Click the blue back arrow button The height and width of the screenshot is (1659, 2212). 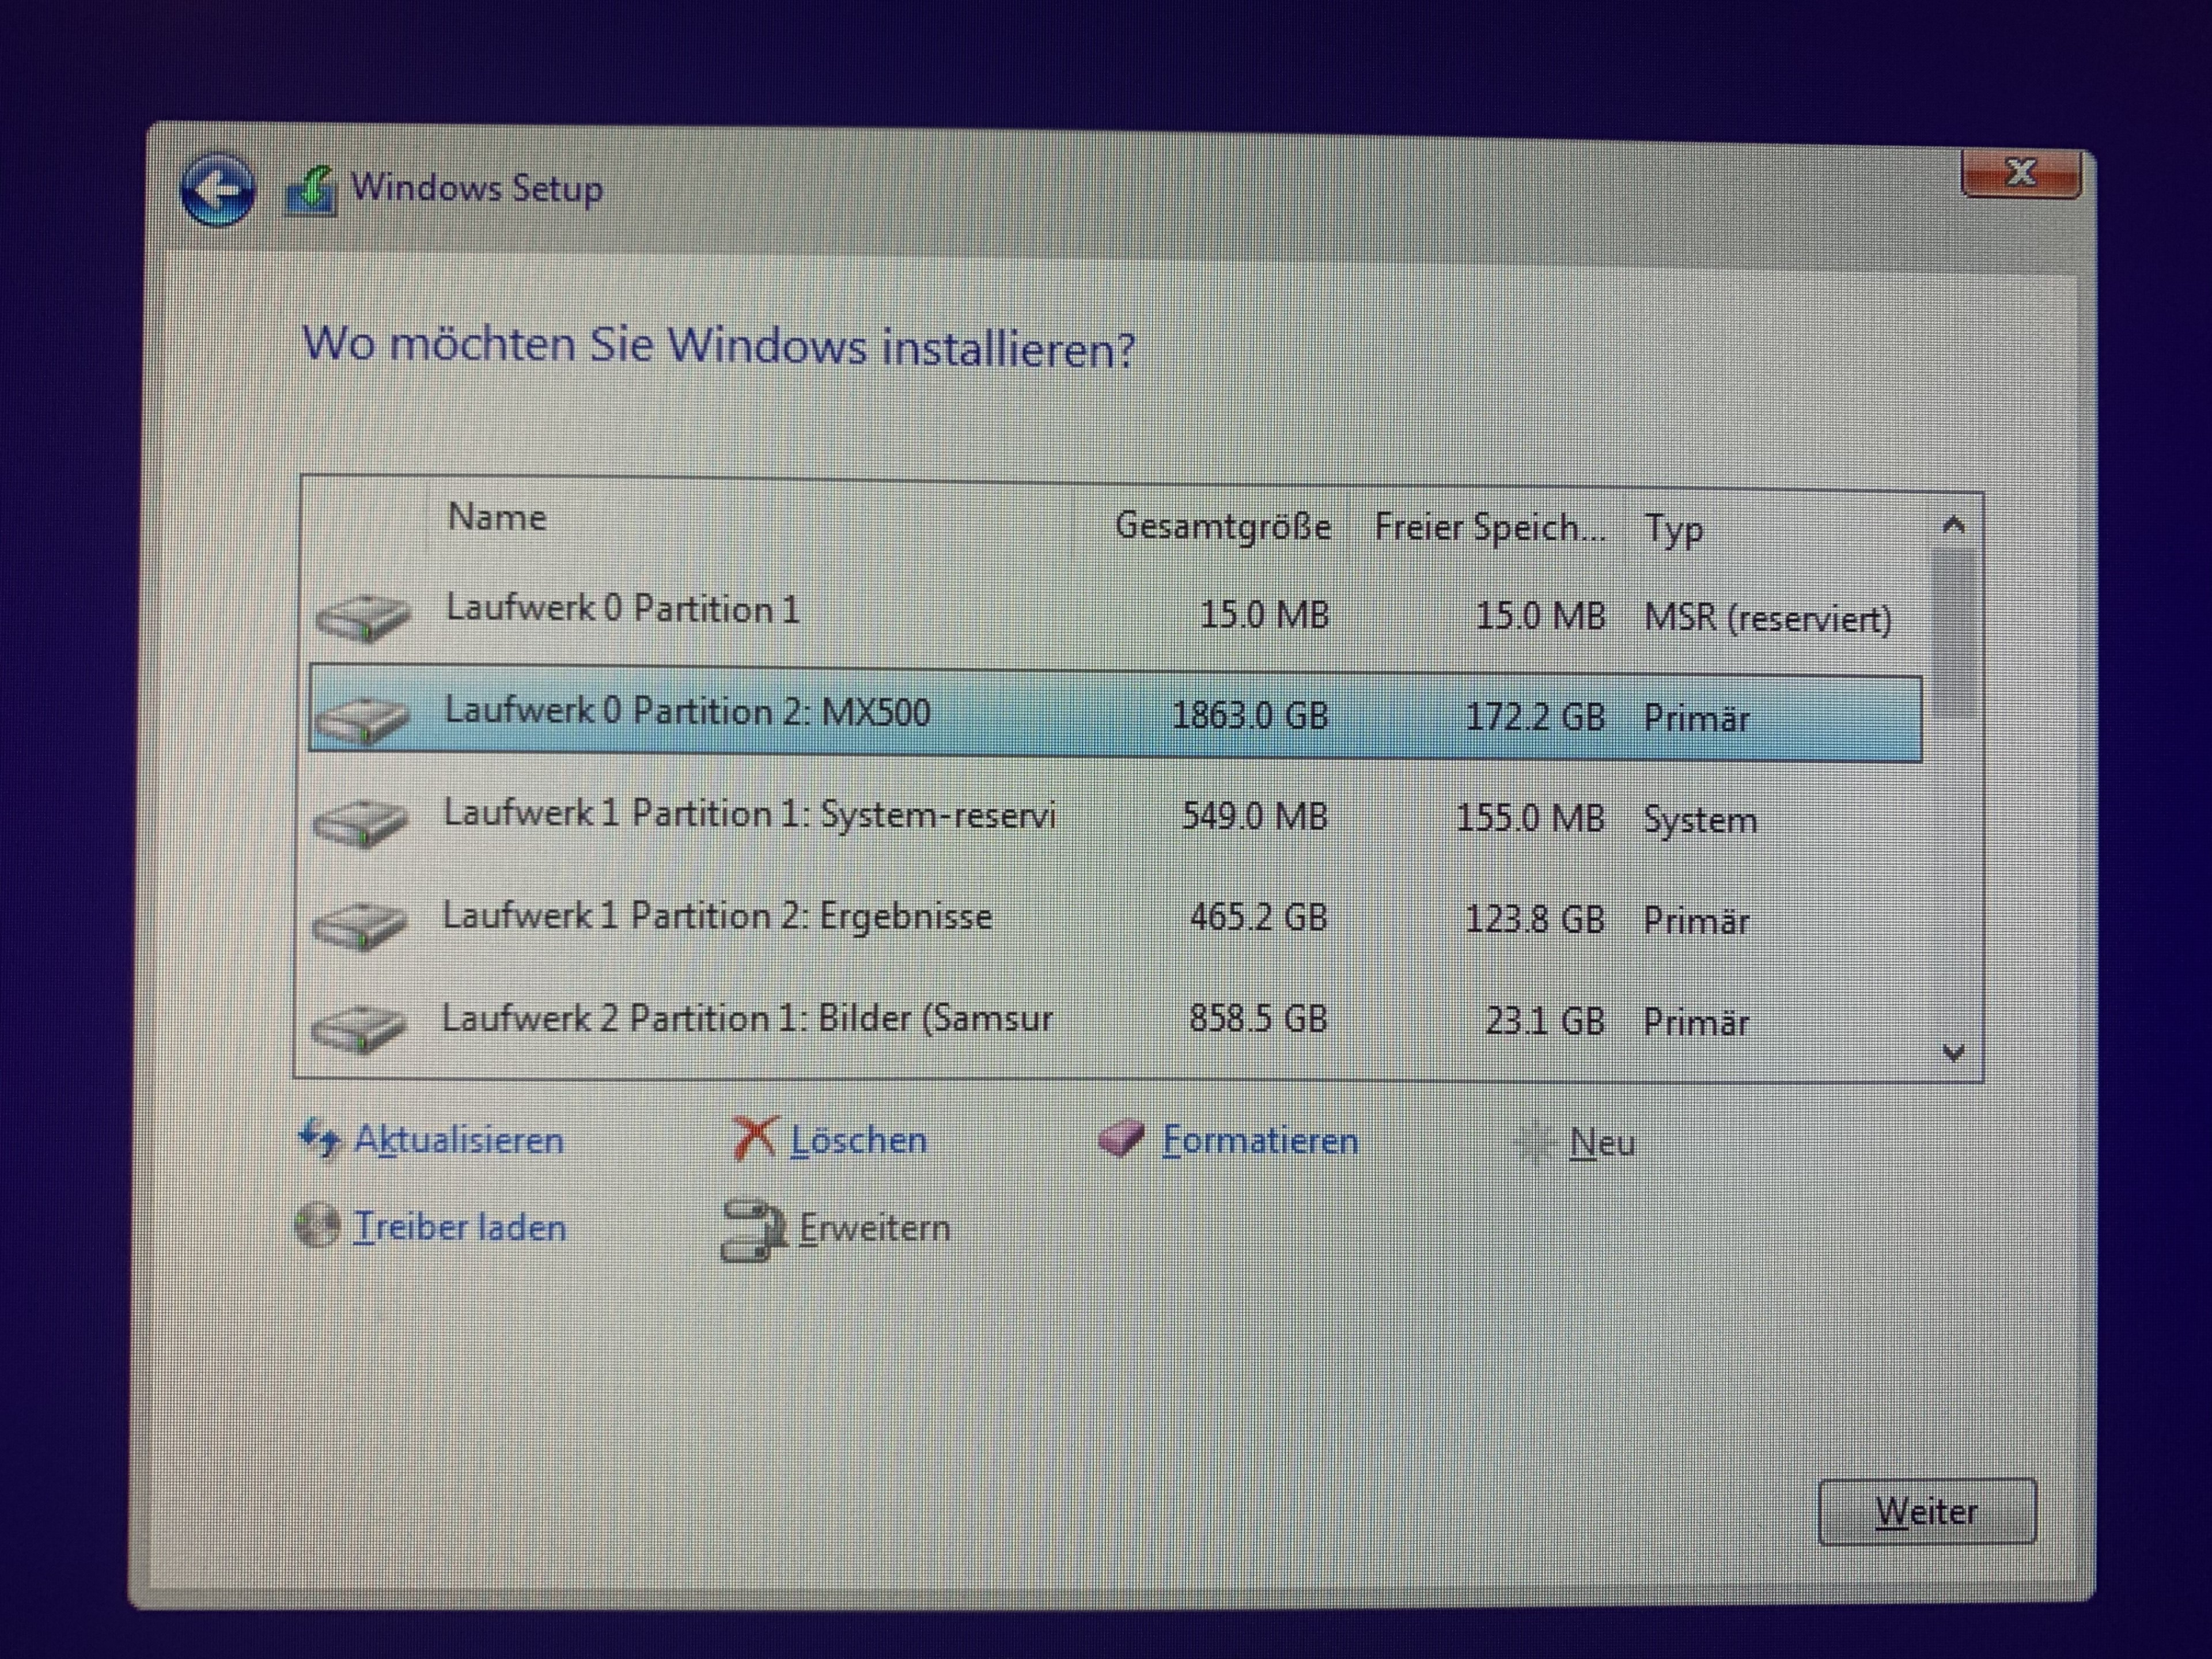217,189
